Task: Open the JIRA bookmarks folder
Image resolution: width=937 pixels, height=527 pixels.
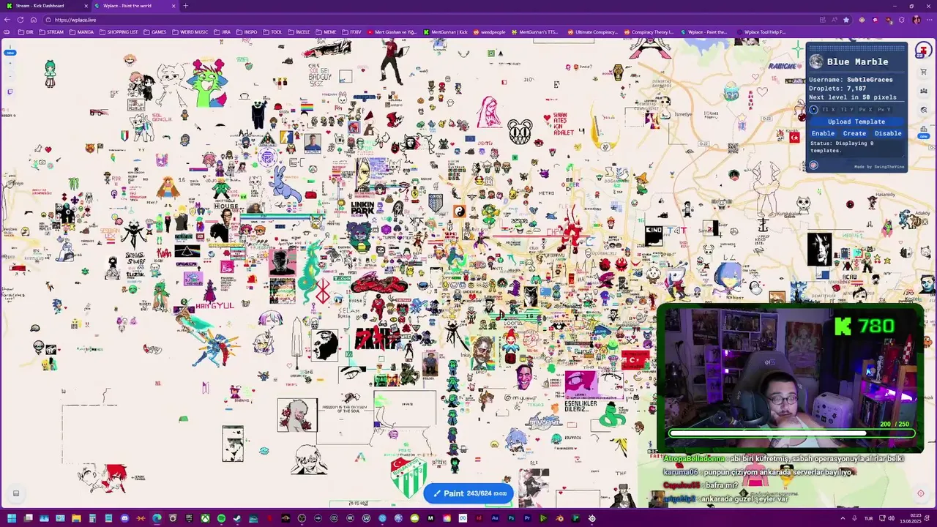Action: tap(222, 32)
